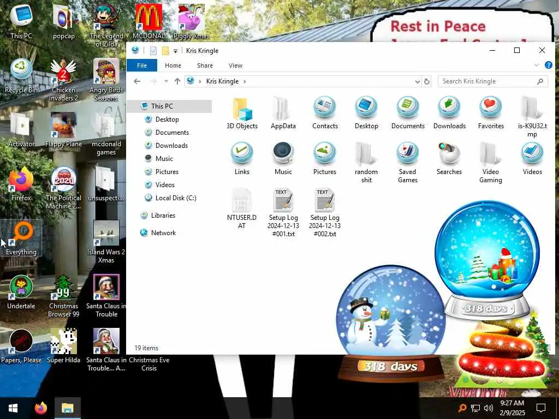Select the Everything search desktop icon
Image resolution: width=559 pixels, height=419 pixels.
tap(21, 238)
